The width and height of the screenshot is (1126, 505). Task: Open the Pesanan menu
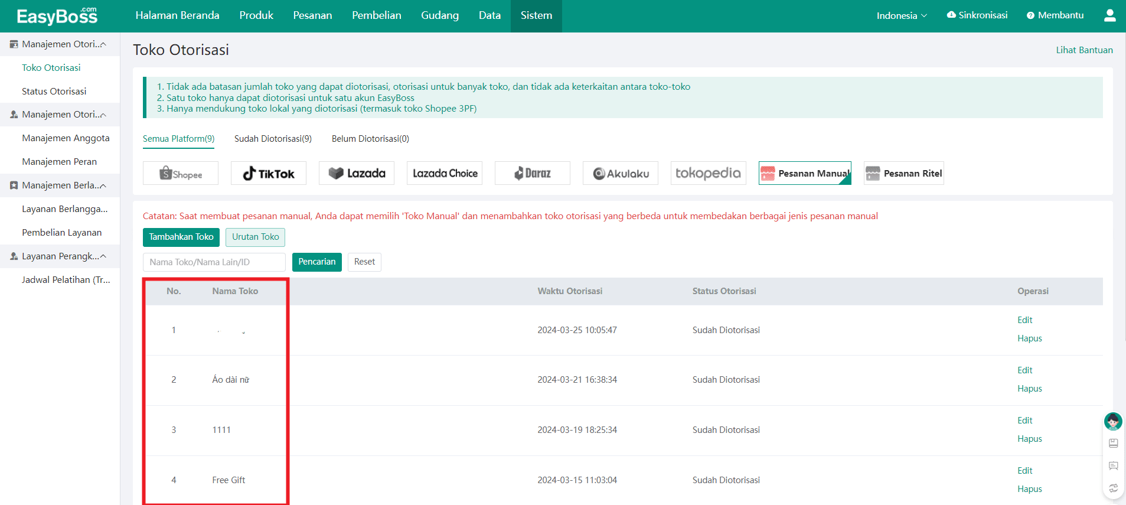point(312,15)
